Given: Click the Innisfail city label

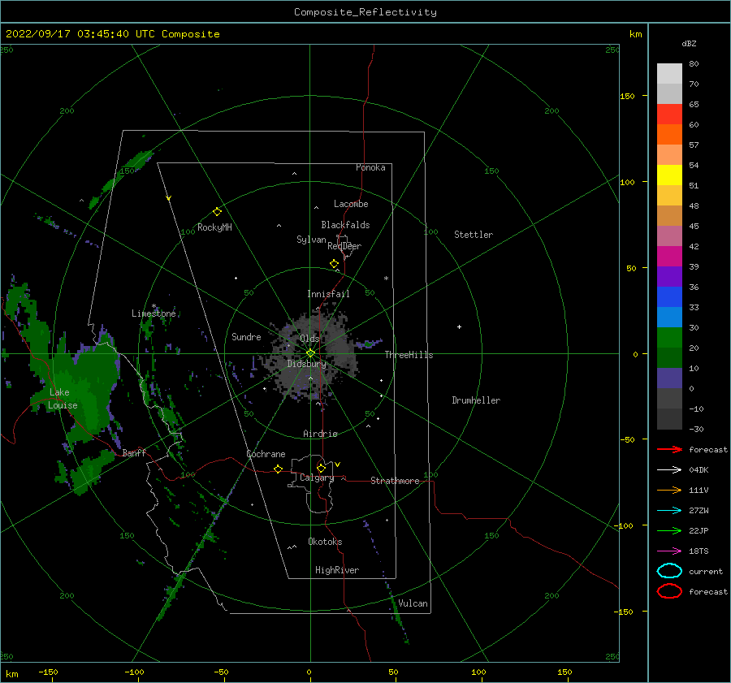Looking at the screenshot, I should pos(328,294).
